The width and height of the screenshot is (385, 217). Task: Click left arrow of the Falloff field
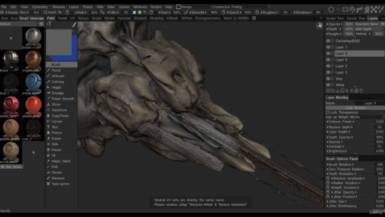coord(108,12)
